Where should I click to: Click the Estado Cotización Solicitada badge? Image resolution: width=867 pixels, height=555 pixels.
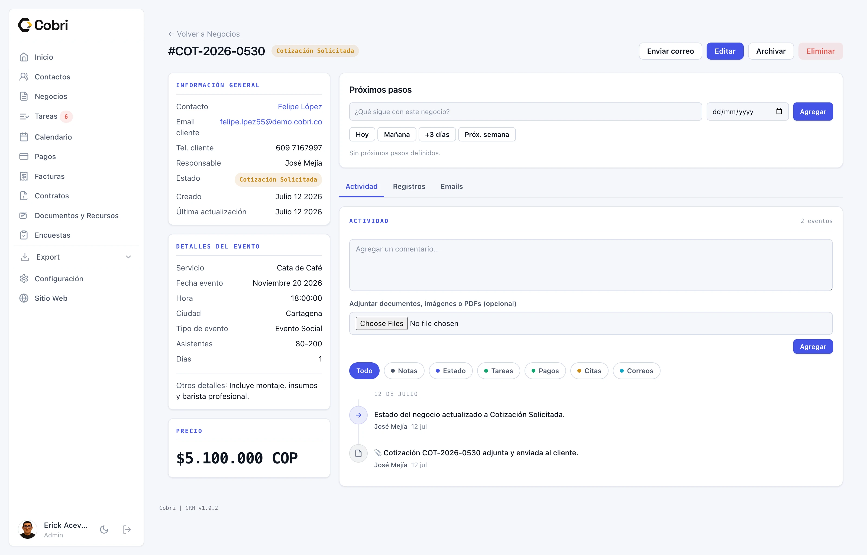click(x=278, y=179)
